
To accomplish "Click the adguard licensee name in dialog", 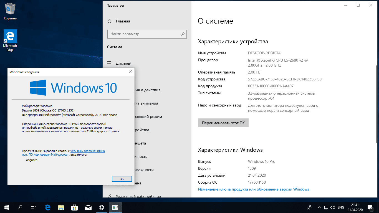I will pos(31,160).
